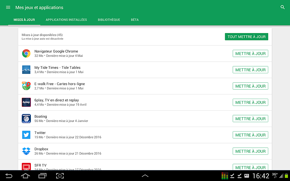Viewport: 290px width, 181px height.
Task: Open E-walk Free app icon
Action: [x=26, y=86]
